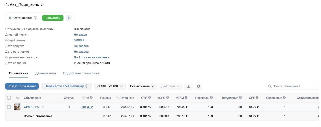The height and width of the screenshot is (127, 321).
Task: Click the trash icon to delete campaign
Action: coord(68,18)
